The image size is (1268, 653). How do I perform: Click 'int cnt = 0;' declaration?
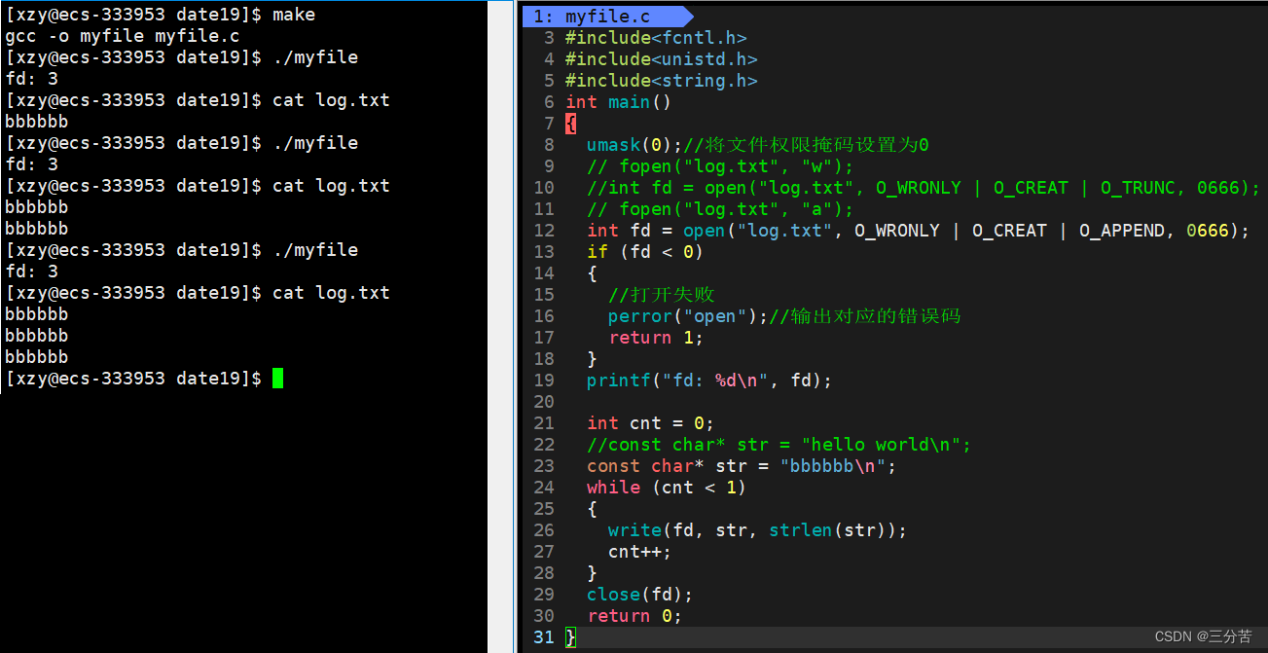pos(650,423)
